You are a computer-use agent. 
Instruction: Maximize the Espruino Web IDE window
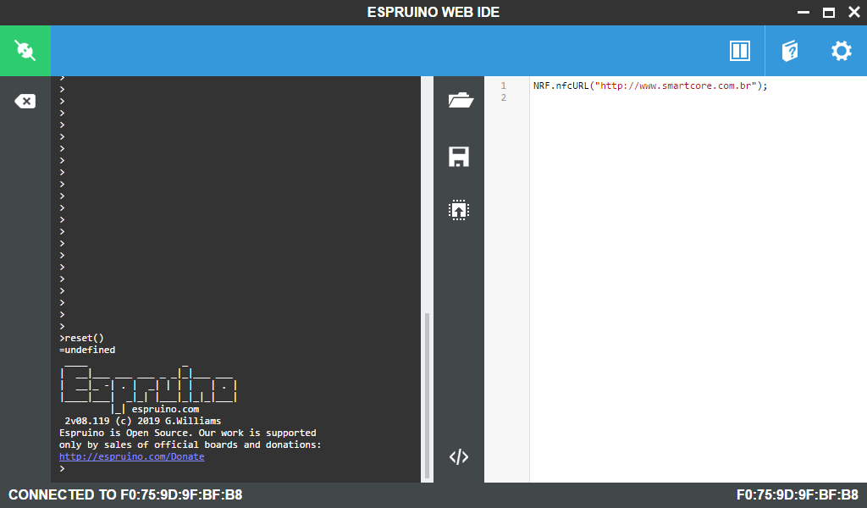[829, 12]
